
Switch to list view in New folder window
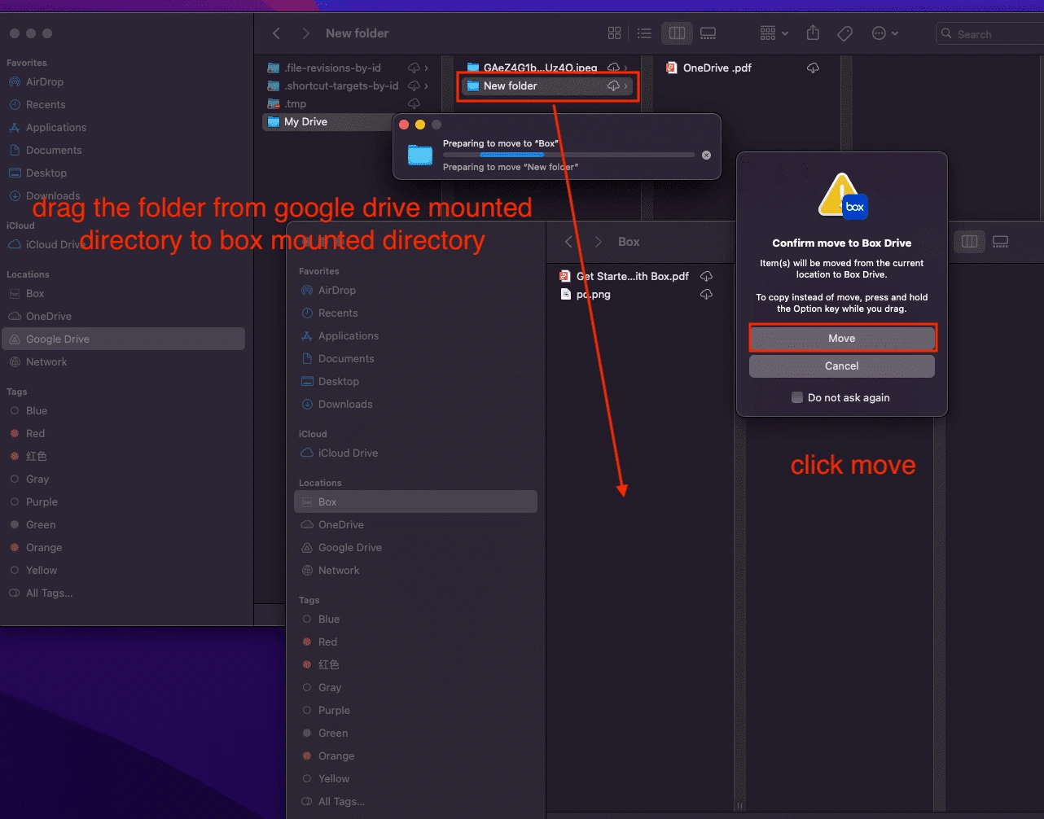click(644, 33)
